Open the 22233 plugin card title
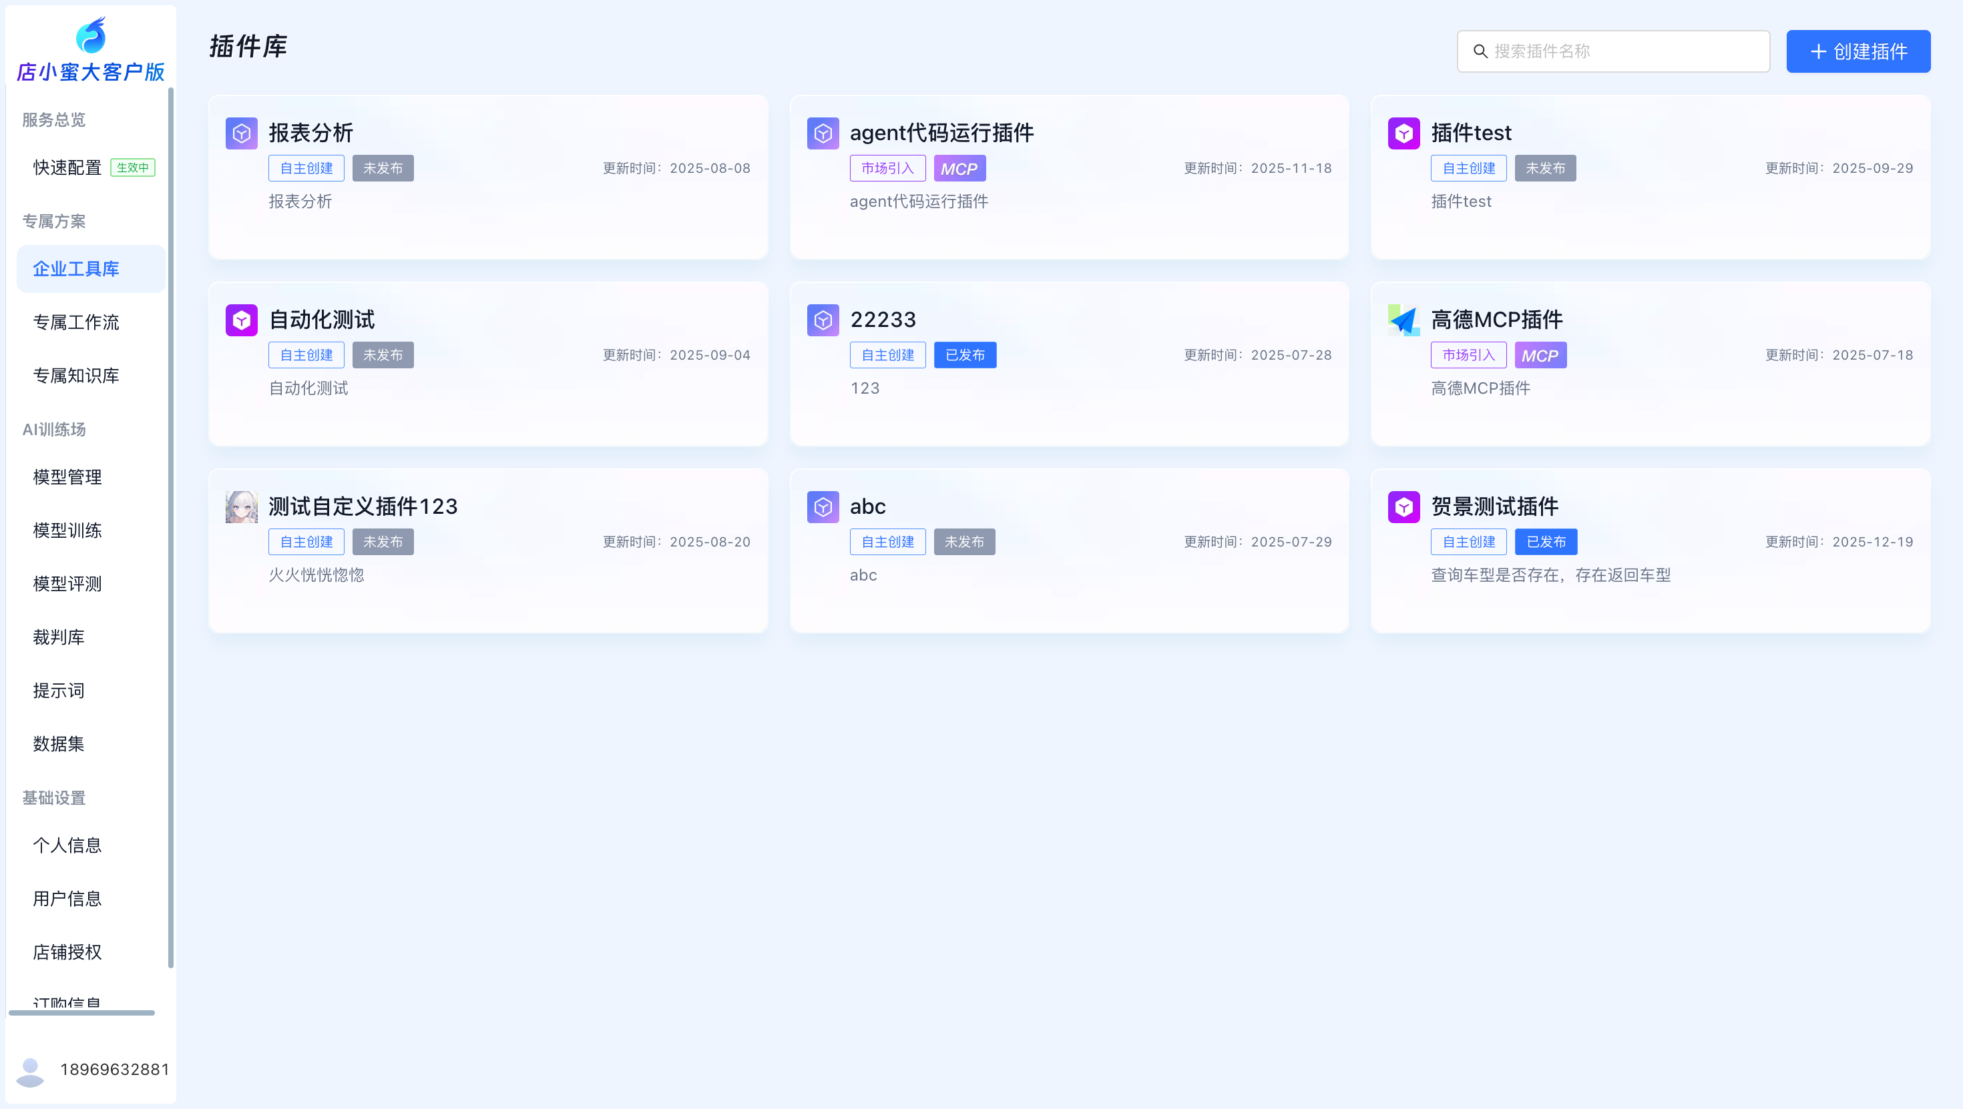The image size is (1963, 1109). [x=883, y=320]
